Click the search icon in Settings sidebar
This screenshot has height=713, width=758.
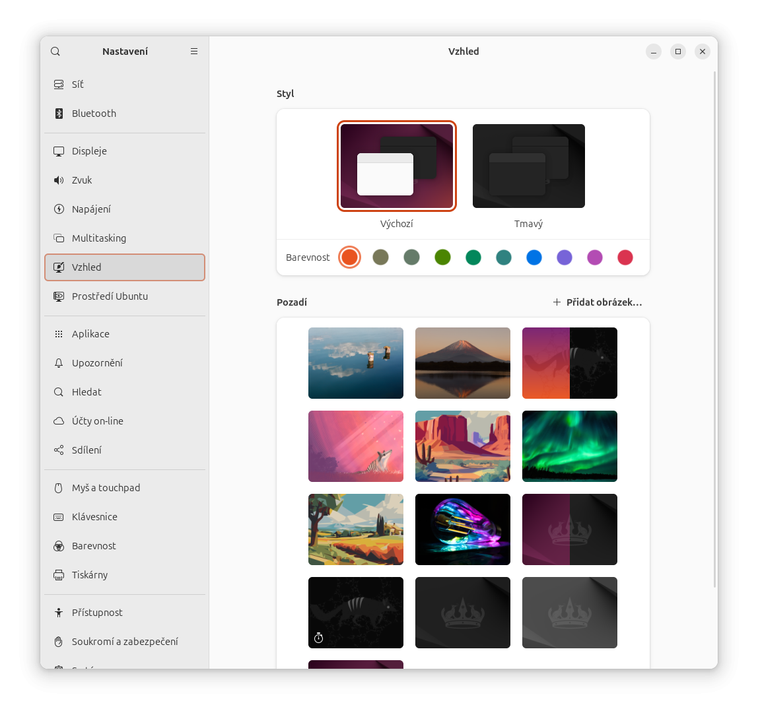click(55, 51)
